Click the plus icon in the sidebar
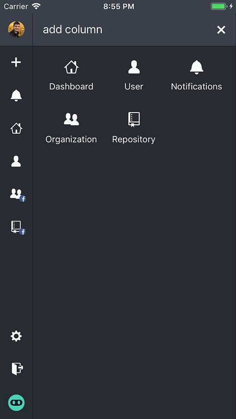 pyautogui.click(x=16, y=62)
